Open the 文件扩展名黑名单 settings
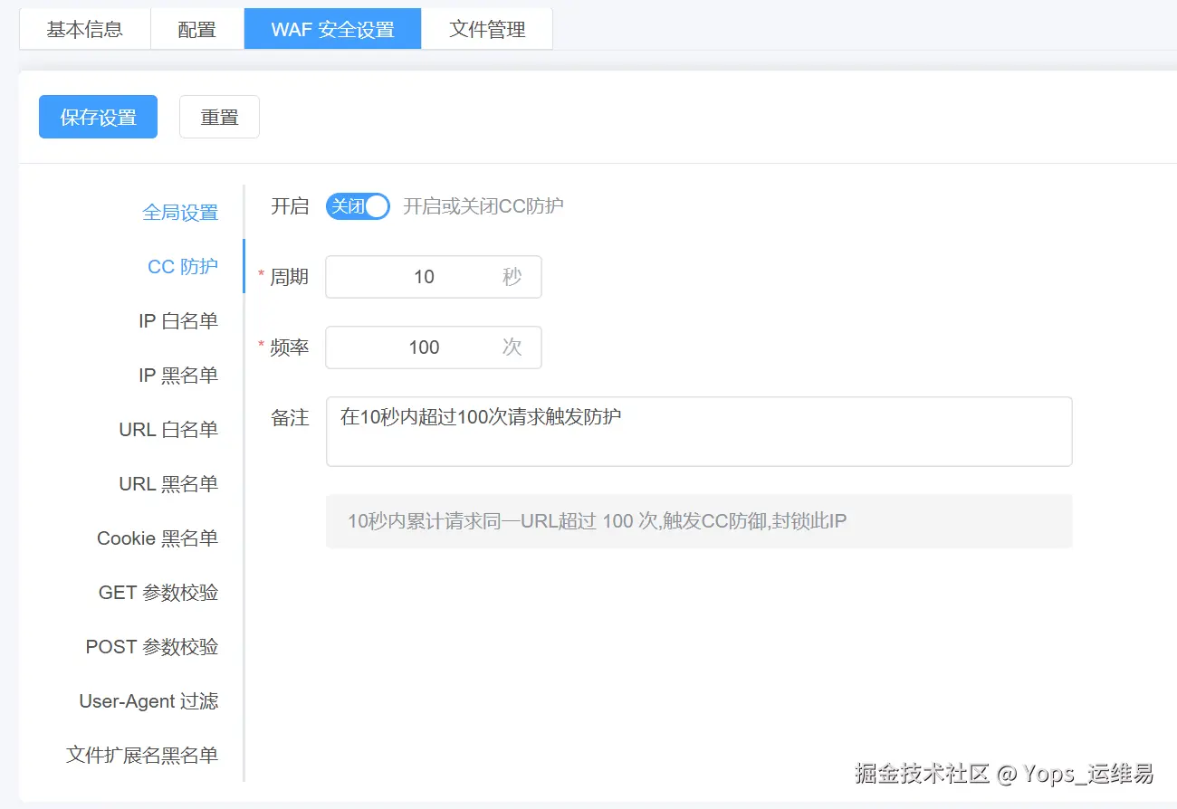 (143, 755)
